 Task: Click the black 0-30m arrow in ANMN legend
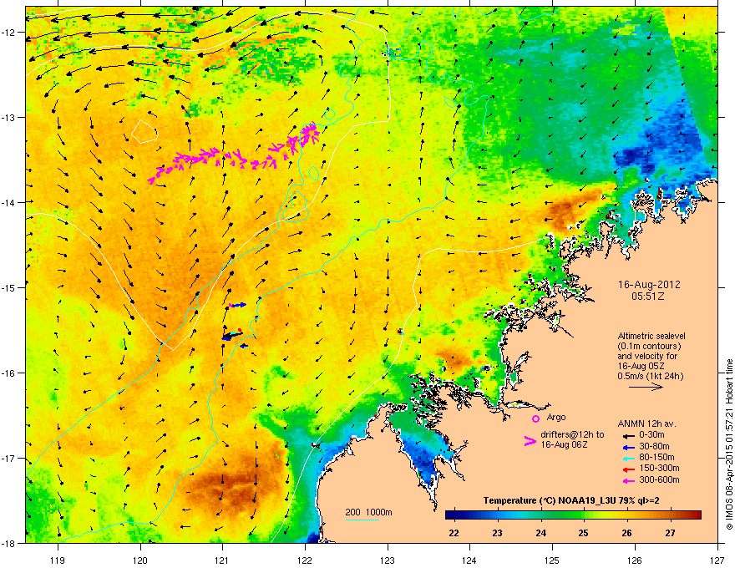coord(629,436)
